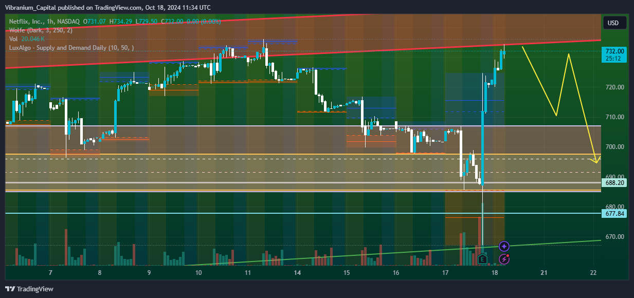Click the 690.00 price axis label
The height and width of the screenshot is (298, 634).
pos(614,177)
